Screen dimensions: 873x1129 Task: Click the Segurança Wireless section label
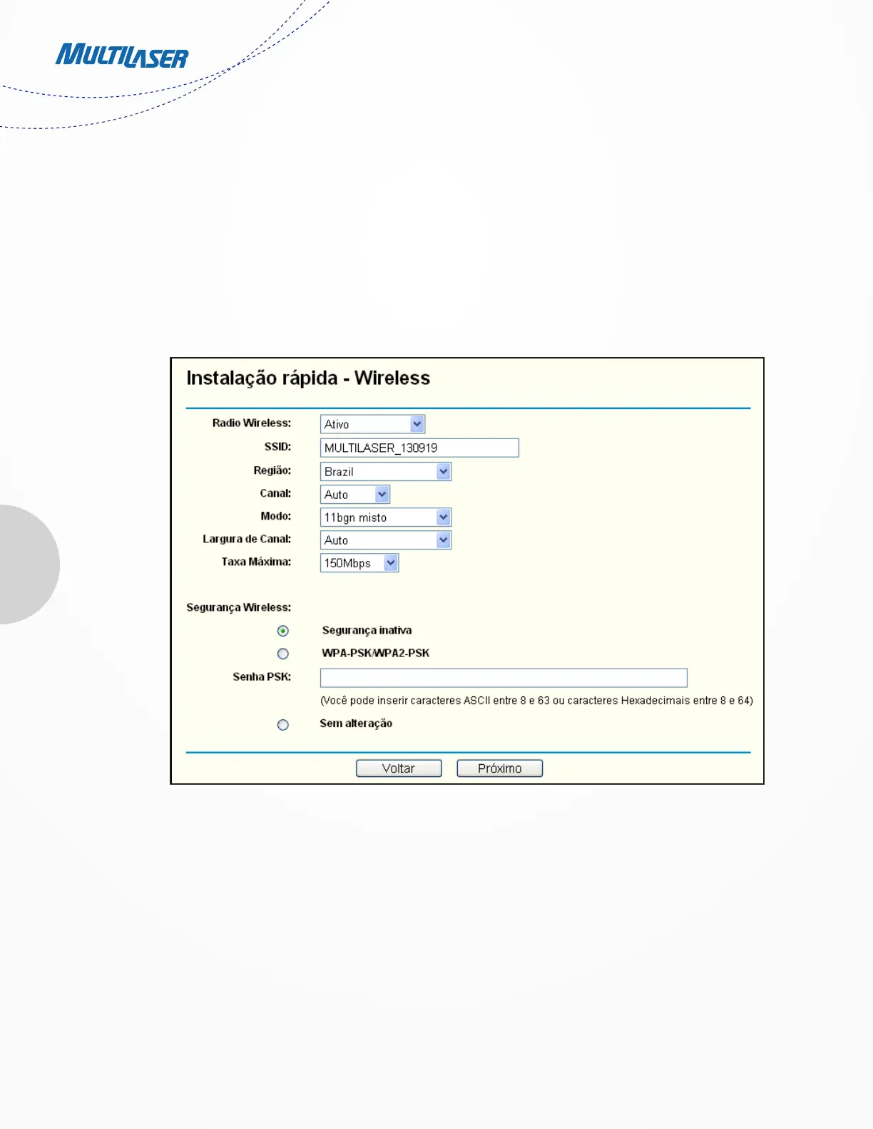pyautogui.click(x=239, y=607)
